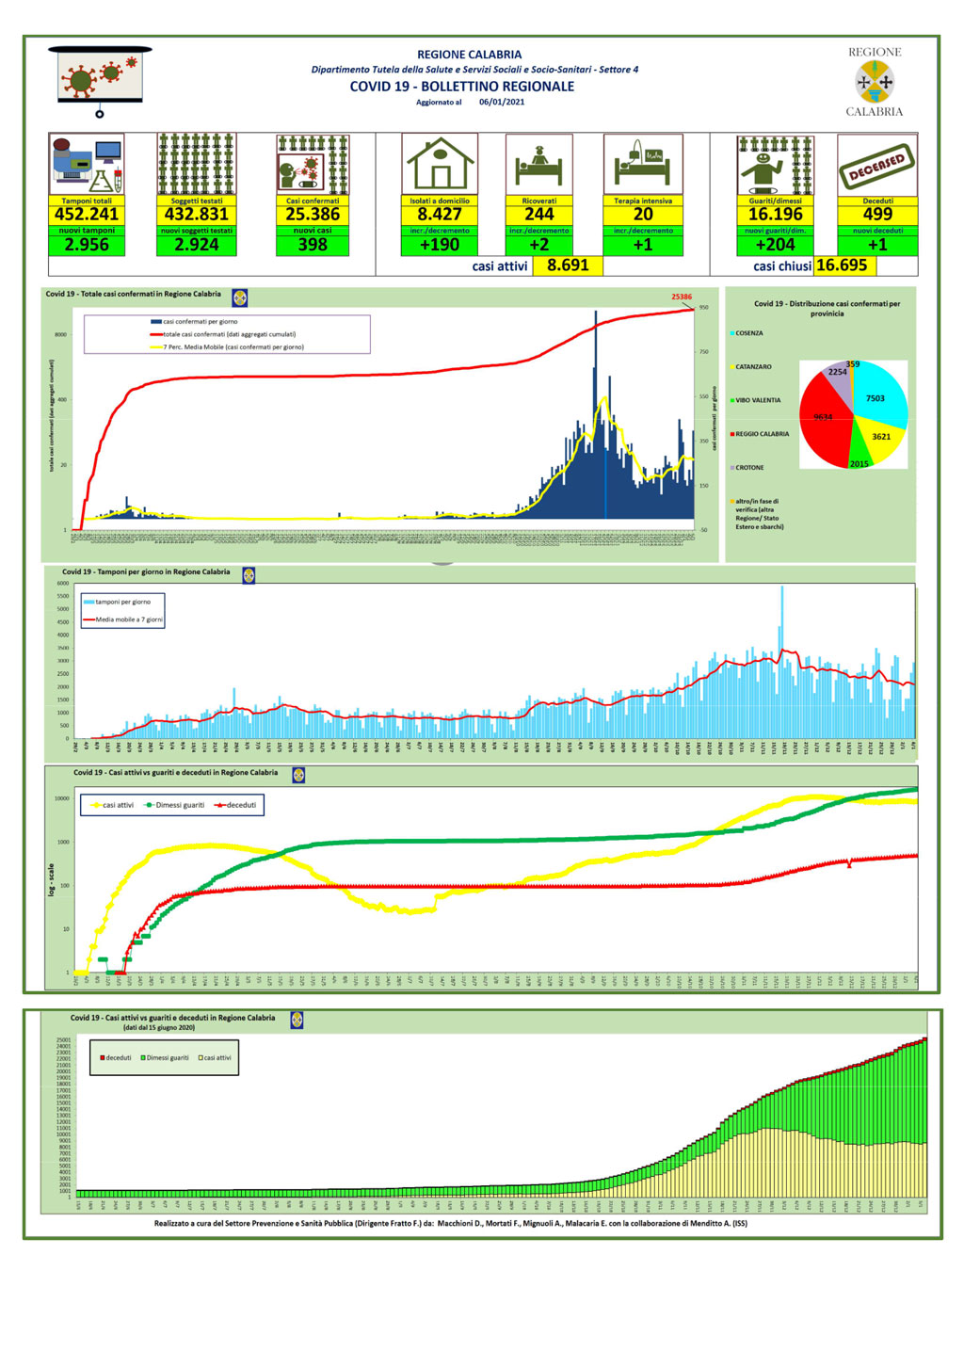Click the Soggetti testati people icon

pyautogui.click(x=197, y=165)
